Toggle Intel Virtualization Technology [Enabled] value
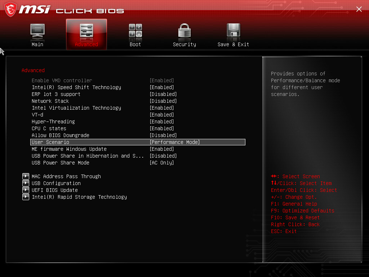369x277 pixels. point(162,108)
